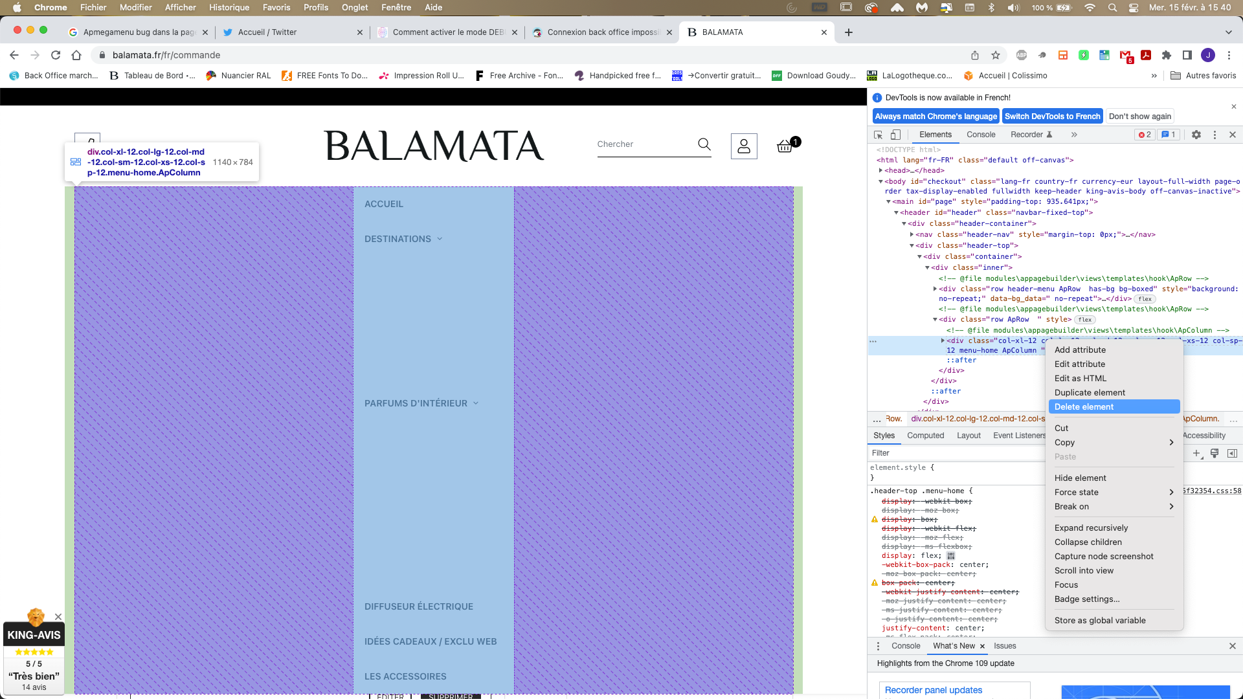The image size is (1243, 699).
Task: Open DevTools settings gear
Action: point(1196,135)
